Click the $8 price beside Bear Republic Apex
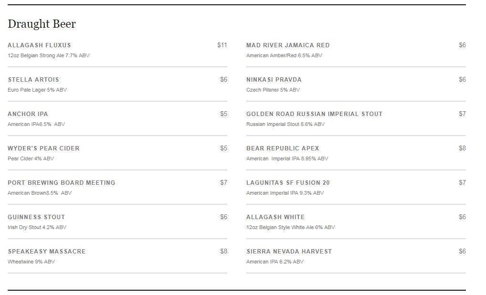 [462, 148]
